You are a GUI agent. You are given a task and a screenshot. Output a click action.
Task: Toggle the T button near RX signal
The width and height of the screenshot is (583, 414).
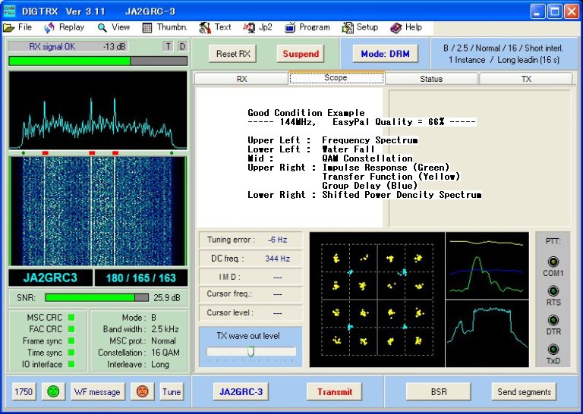[169, 46]
